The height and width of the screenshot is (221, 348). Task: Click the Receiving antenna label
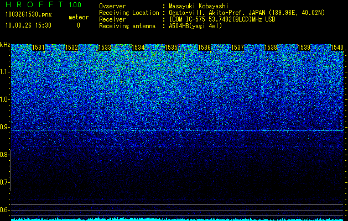pyautogui.click(x=127, y=26)
